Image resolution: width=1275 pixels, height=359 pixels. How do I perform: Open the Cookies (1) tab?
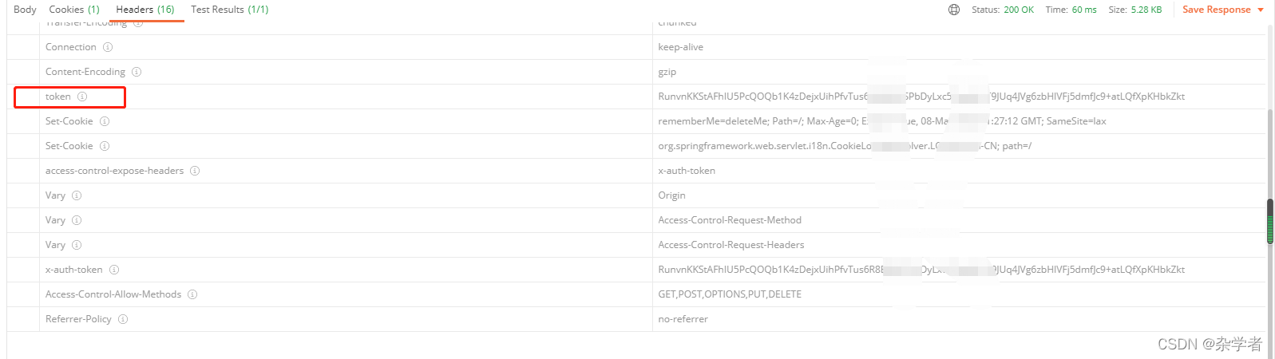pyautogui.click(x=74, y=10)
